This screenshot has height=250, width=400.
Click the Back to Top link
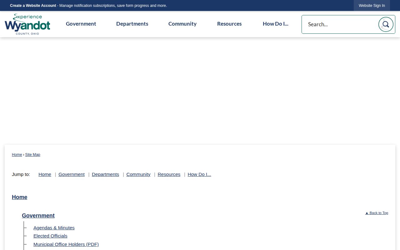coord(377,213)
